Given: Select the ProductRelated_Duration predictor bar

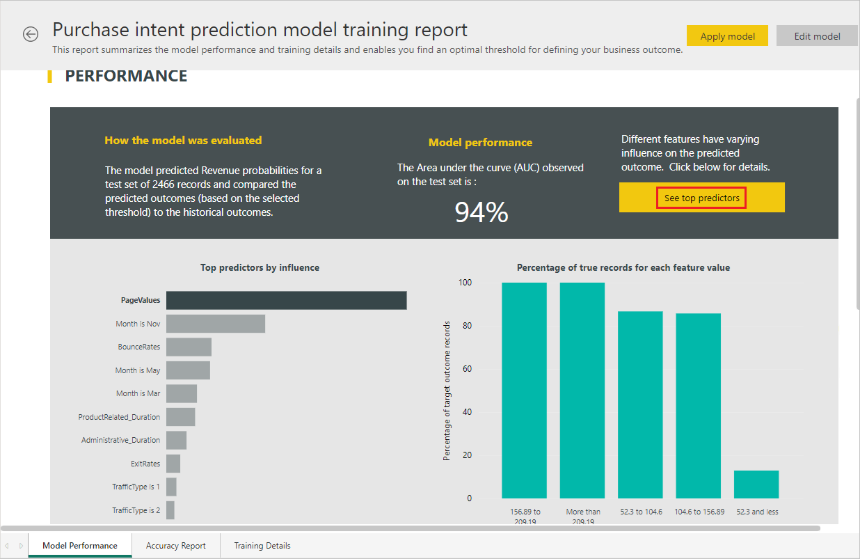Looking at the screenshot, I should click(x=181, y=417).
